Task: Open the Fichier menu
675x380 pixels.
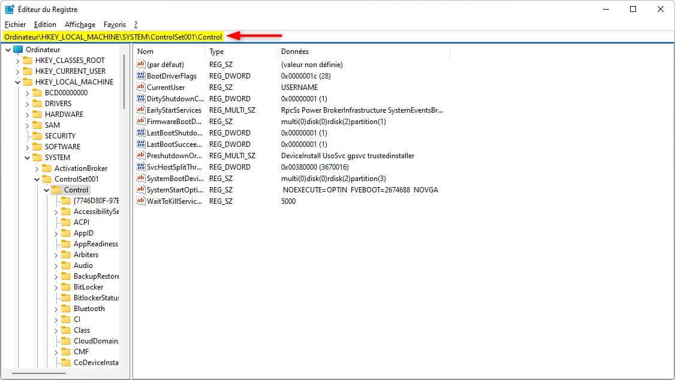Action: click(x=15, y=25)
